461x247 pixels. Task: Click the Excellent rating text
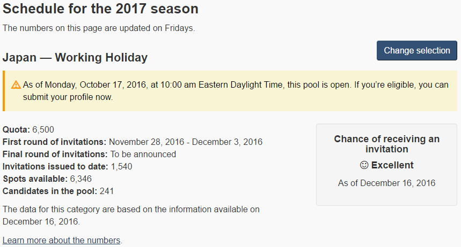point(392,165)
